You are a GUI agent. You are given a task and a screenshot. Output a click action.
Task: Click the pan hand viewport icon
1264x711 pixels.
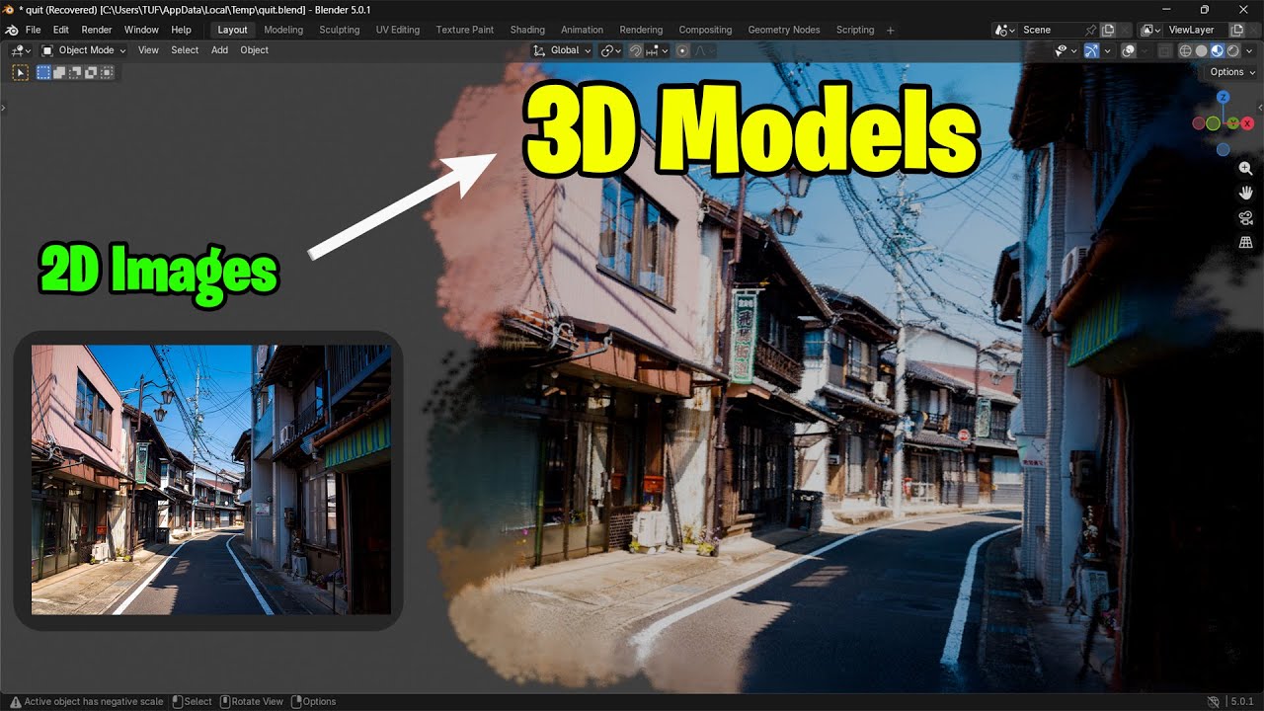pyautogui.click(x=1246, y=194)
